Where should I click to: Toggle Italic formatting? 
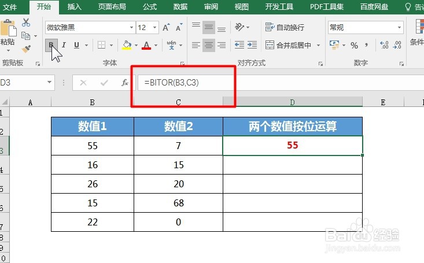[64, 45]
